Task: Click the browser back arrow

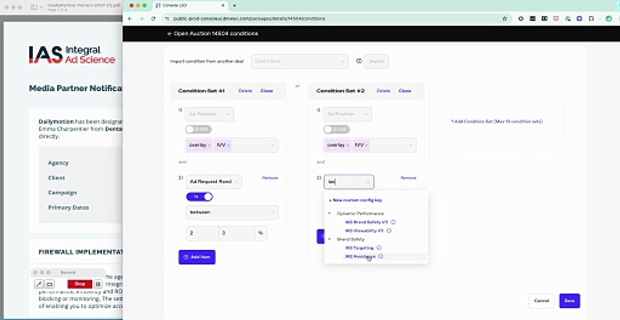Action: [x=130, y=19]
